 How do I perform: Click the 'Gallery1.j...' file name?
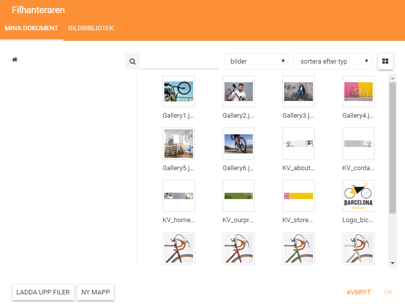pyautogui.click(x=178, y=116)
